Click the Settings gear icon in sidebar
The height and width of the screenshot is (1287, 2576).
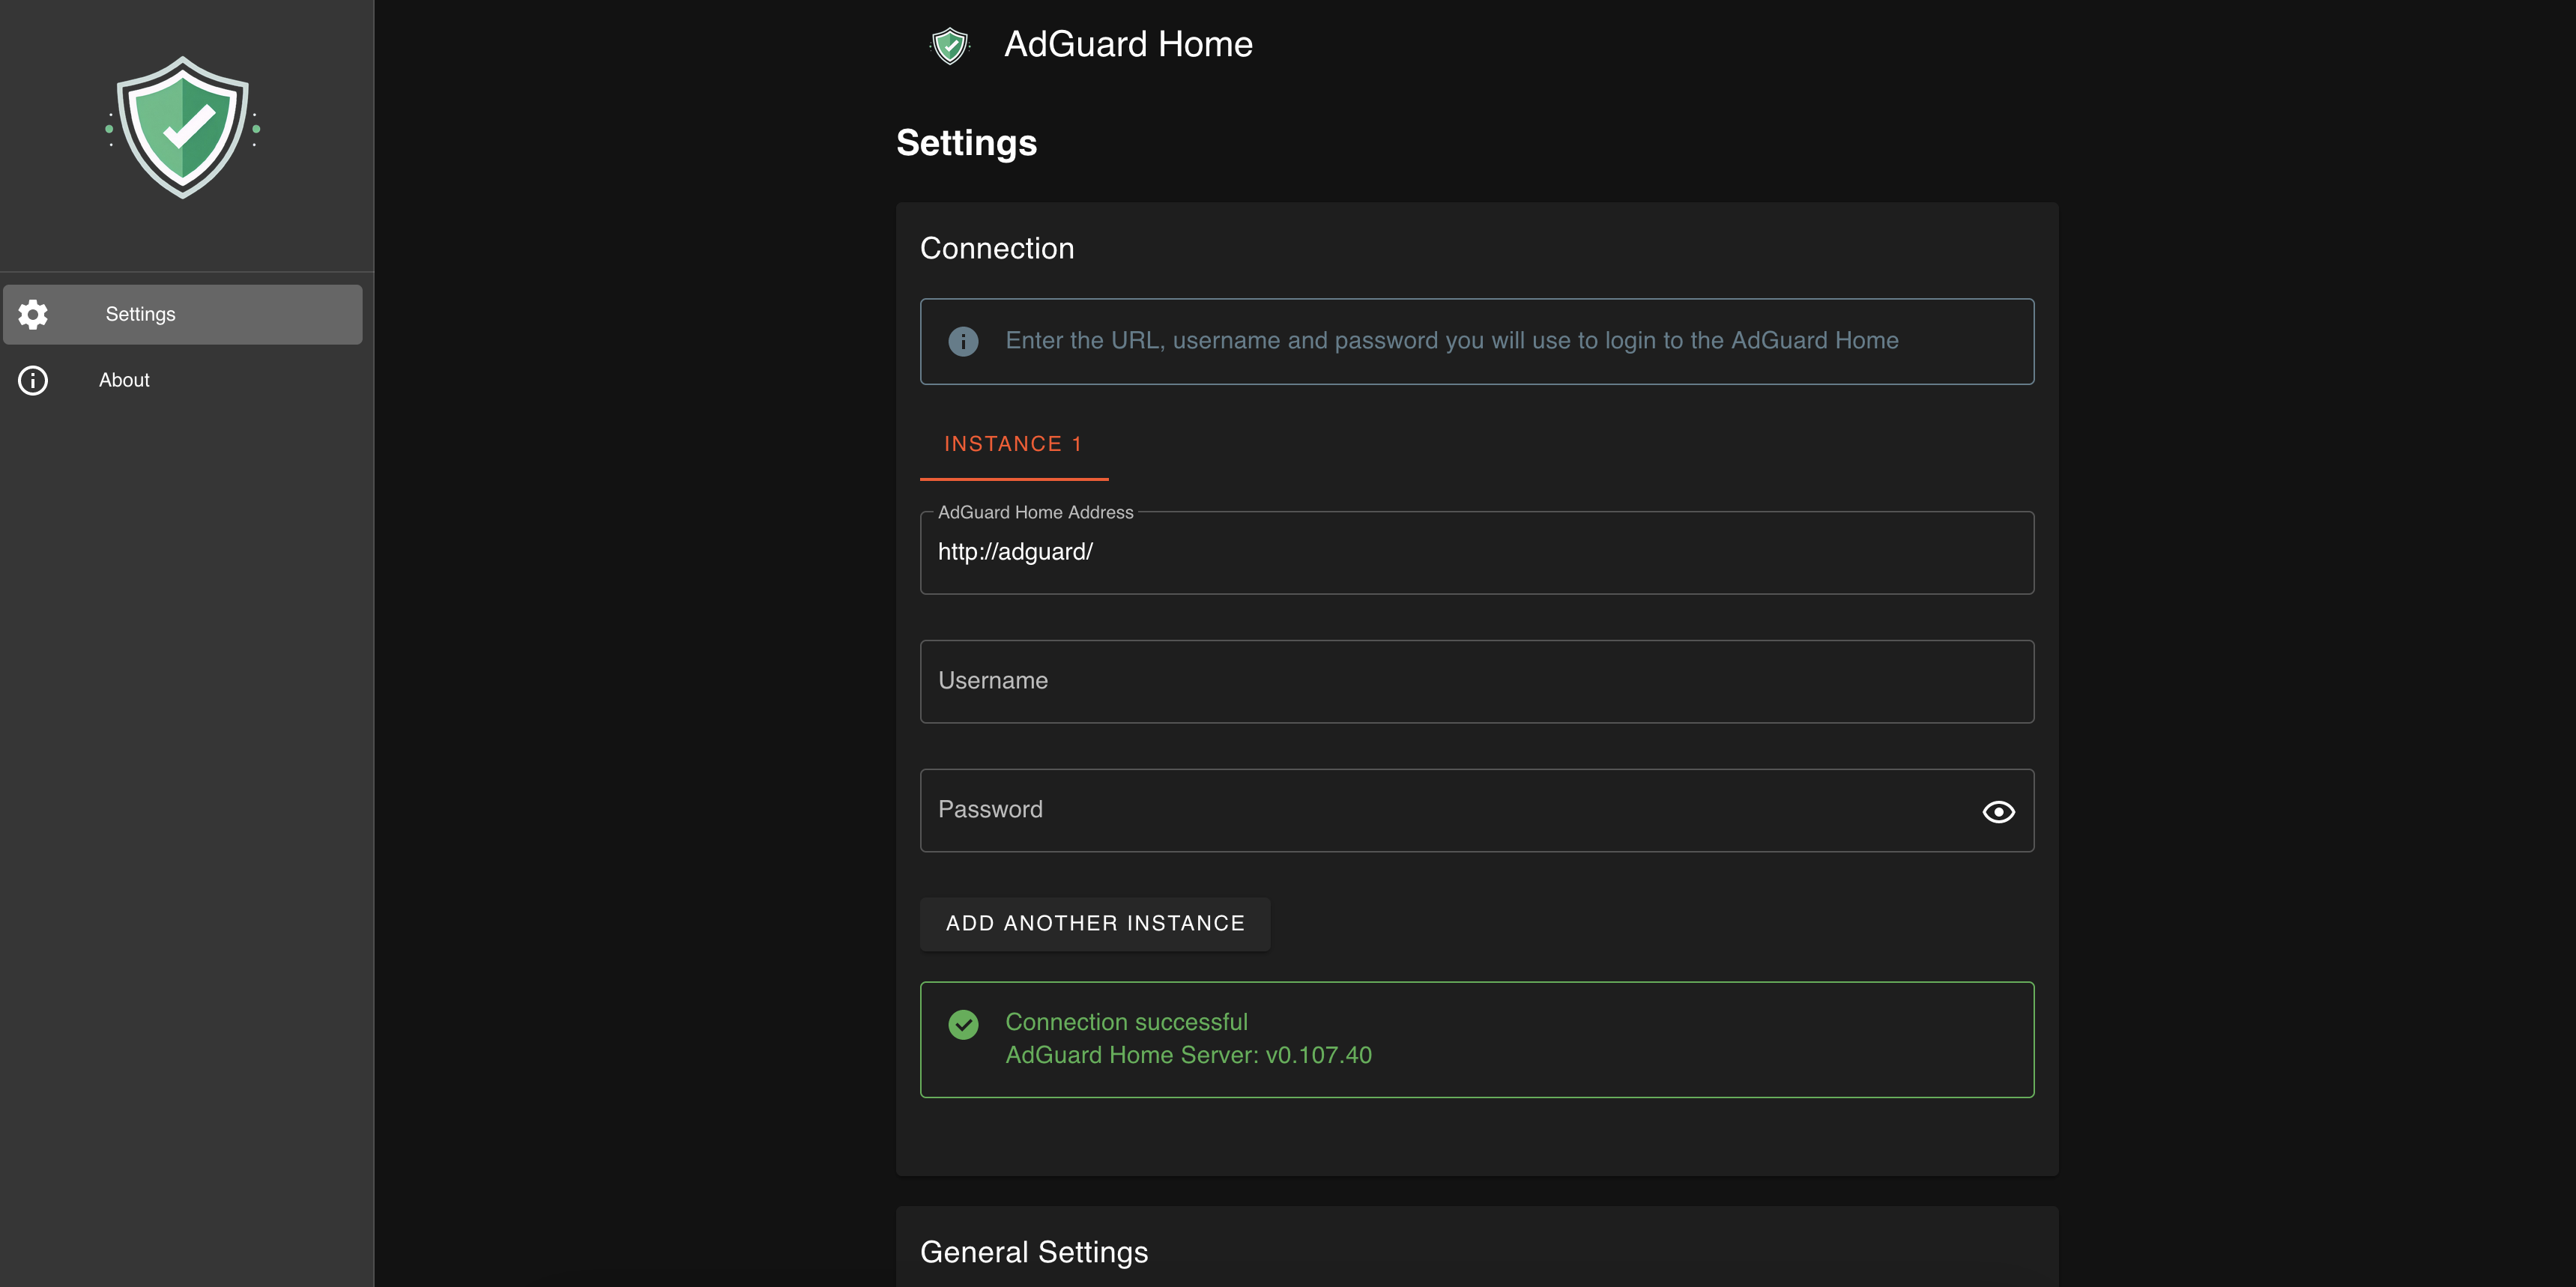pyautogui.click(x=33, y=314)
